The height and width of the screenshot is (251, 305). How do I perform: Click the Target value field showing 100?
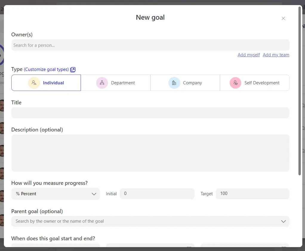coord(252,193)
